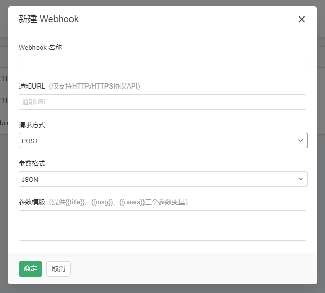The height and width of the screenshot is (293, 325).
Task: Open the 参数格式 JSON dropdown
Action: click(x=154, y=179)
